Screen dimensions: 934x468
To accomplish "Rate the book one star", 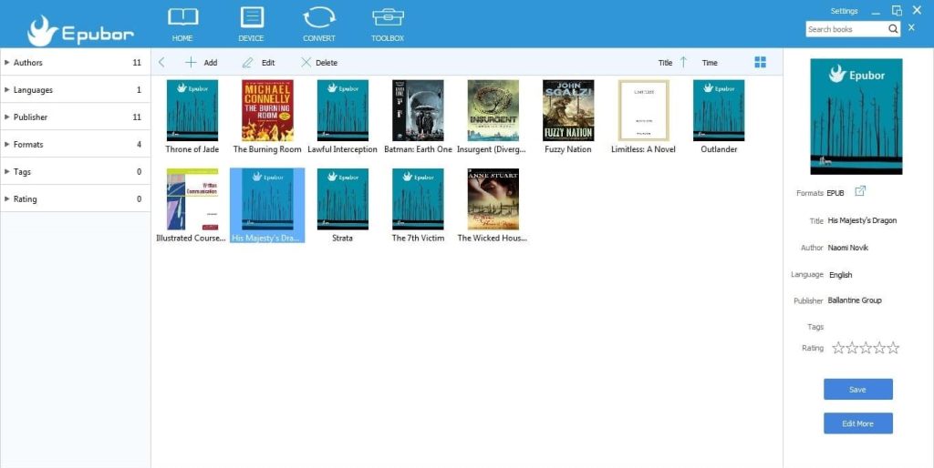I will point(838,348).
